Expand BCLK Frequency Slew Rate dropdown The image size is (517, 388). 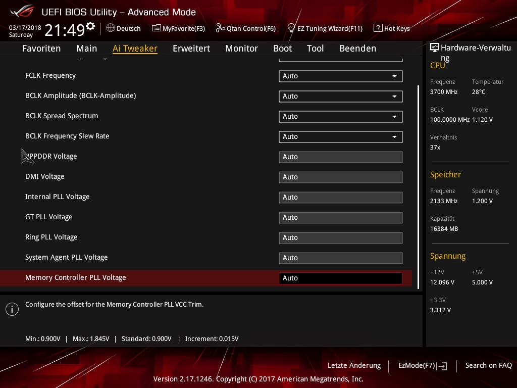pos(341,136)
